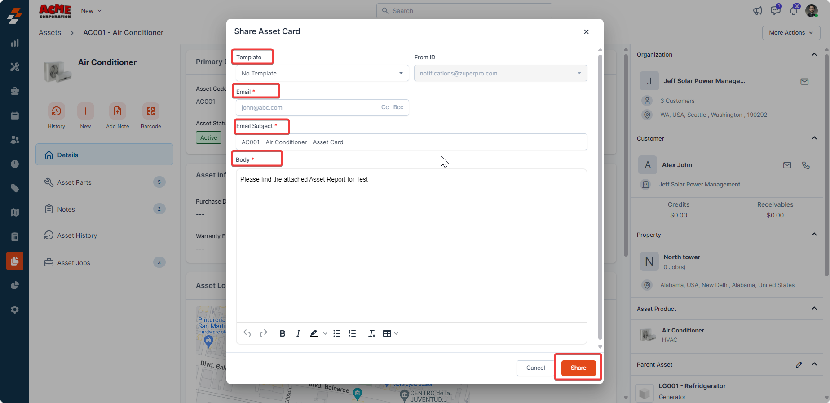Click the Assets breadcrumb link
Image resolution: width=830 pixels, height=403 pixels.
[x=50, y=32]
